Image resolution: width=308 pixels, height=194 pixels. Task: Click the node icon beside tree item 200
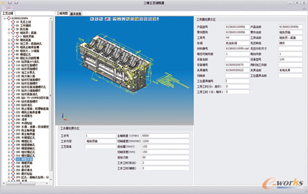(13, 106)
